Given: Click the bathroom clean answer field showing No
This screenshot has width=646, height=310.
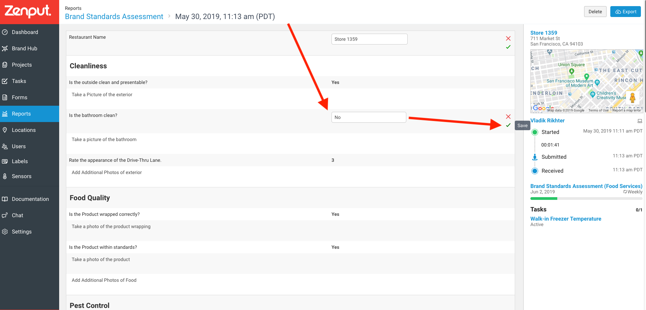Looking at the screenshot, I should click(369, 117).
